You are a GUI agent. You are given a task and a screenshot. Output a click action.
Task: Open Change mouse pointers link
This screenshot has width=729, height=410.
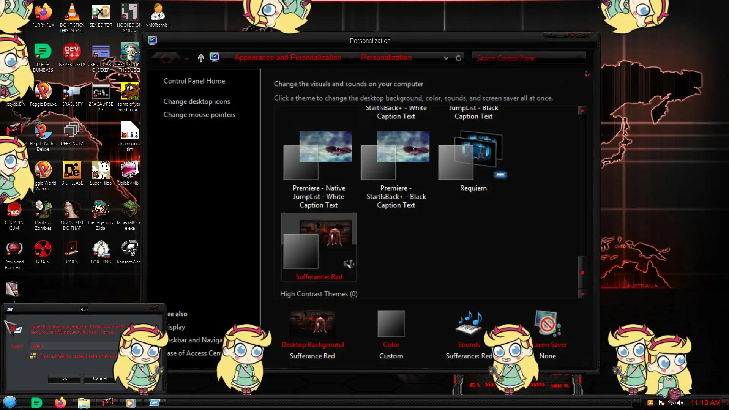pyautogui.click(x=199, y=115)
